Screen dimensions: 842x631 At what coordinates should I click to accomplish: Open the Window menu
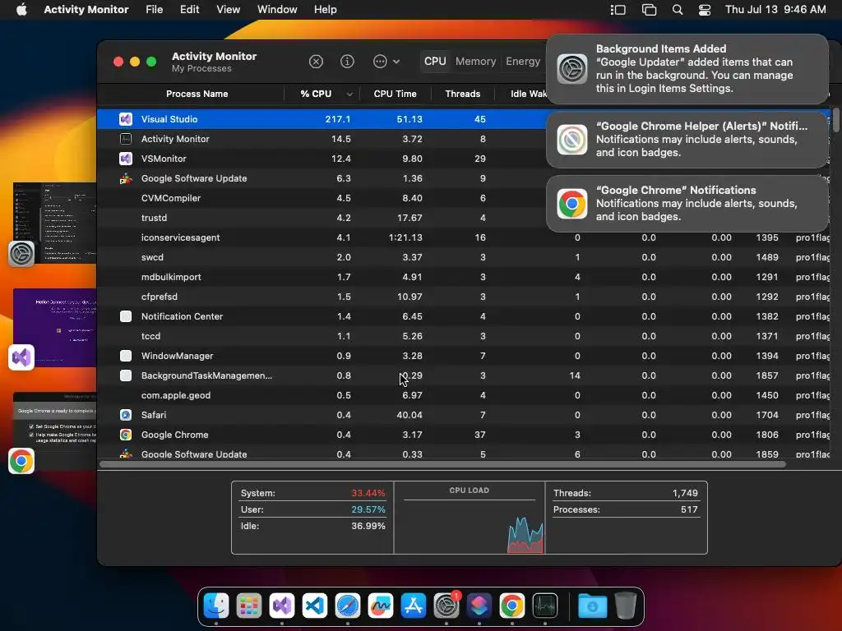pyautogui.click(x=277, y=10)
